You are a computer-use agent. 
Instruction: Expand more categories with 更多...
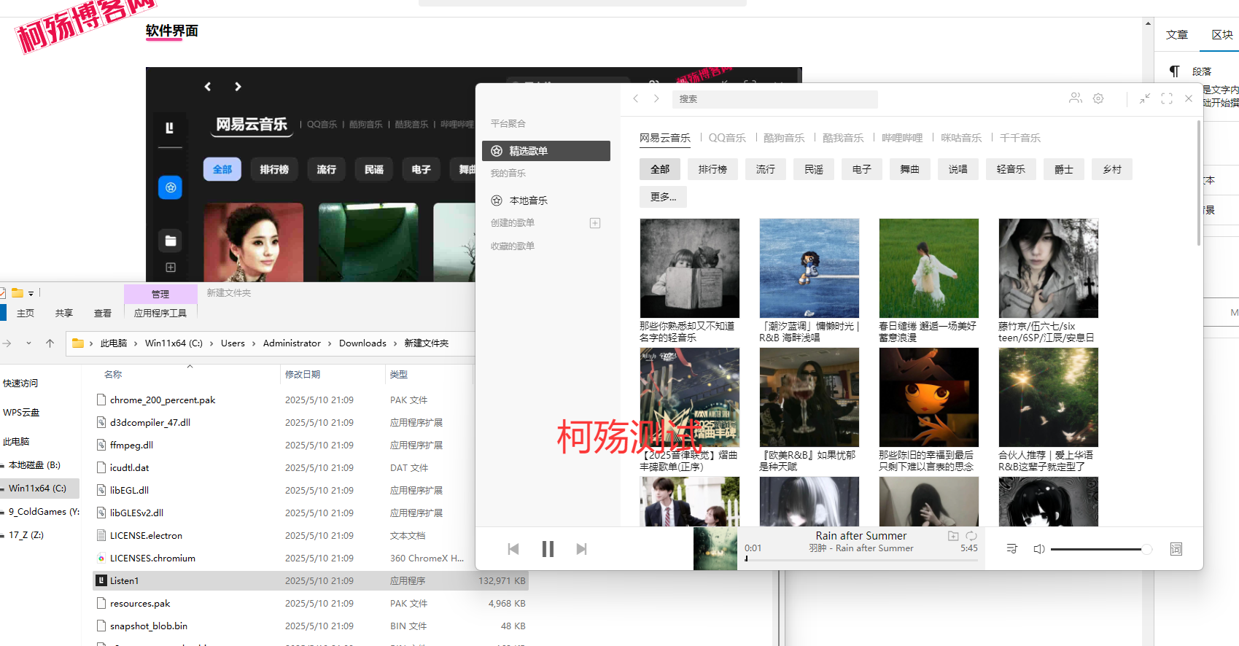tap(664, 197)
